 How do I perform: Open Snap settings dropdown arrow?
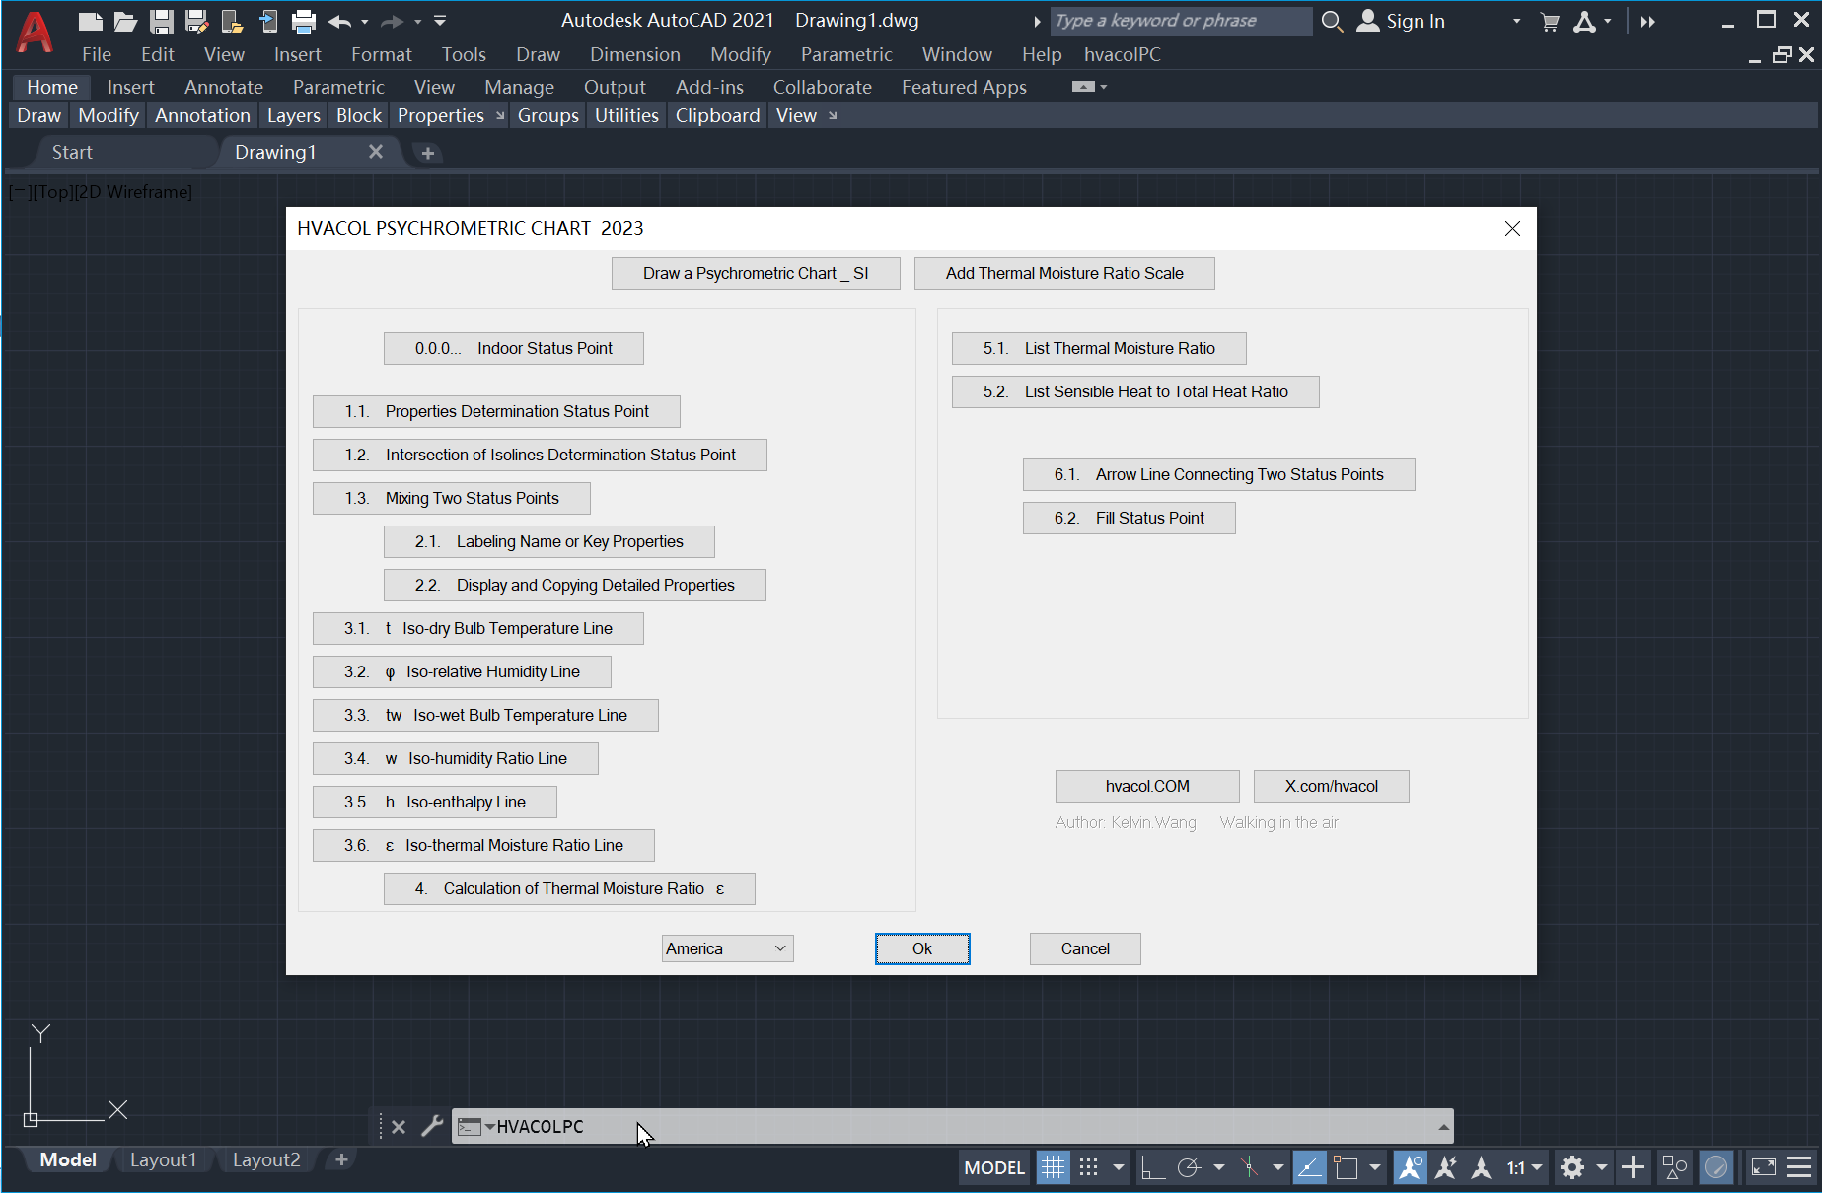point(1119,1168)
